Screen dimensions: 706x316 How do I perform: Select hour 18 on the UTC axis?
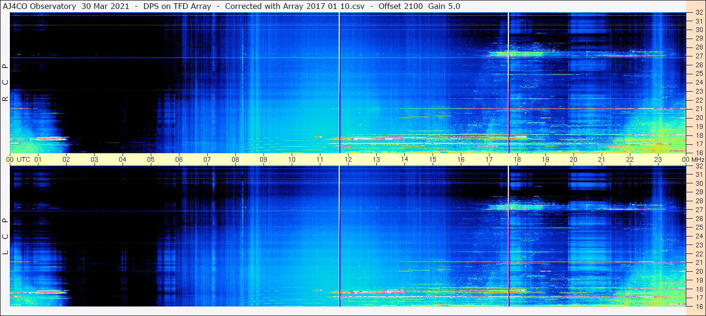[517, 159]
